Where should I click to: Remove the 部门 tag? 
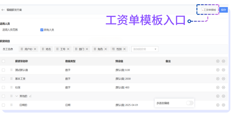(87, 49)
